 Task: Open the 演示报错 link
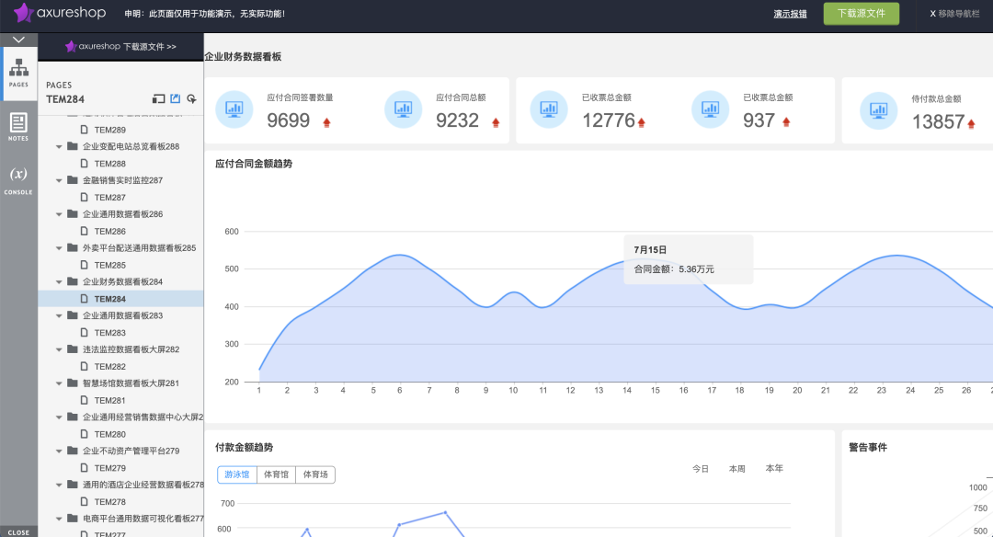[791, 14]
